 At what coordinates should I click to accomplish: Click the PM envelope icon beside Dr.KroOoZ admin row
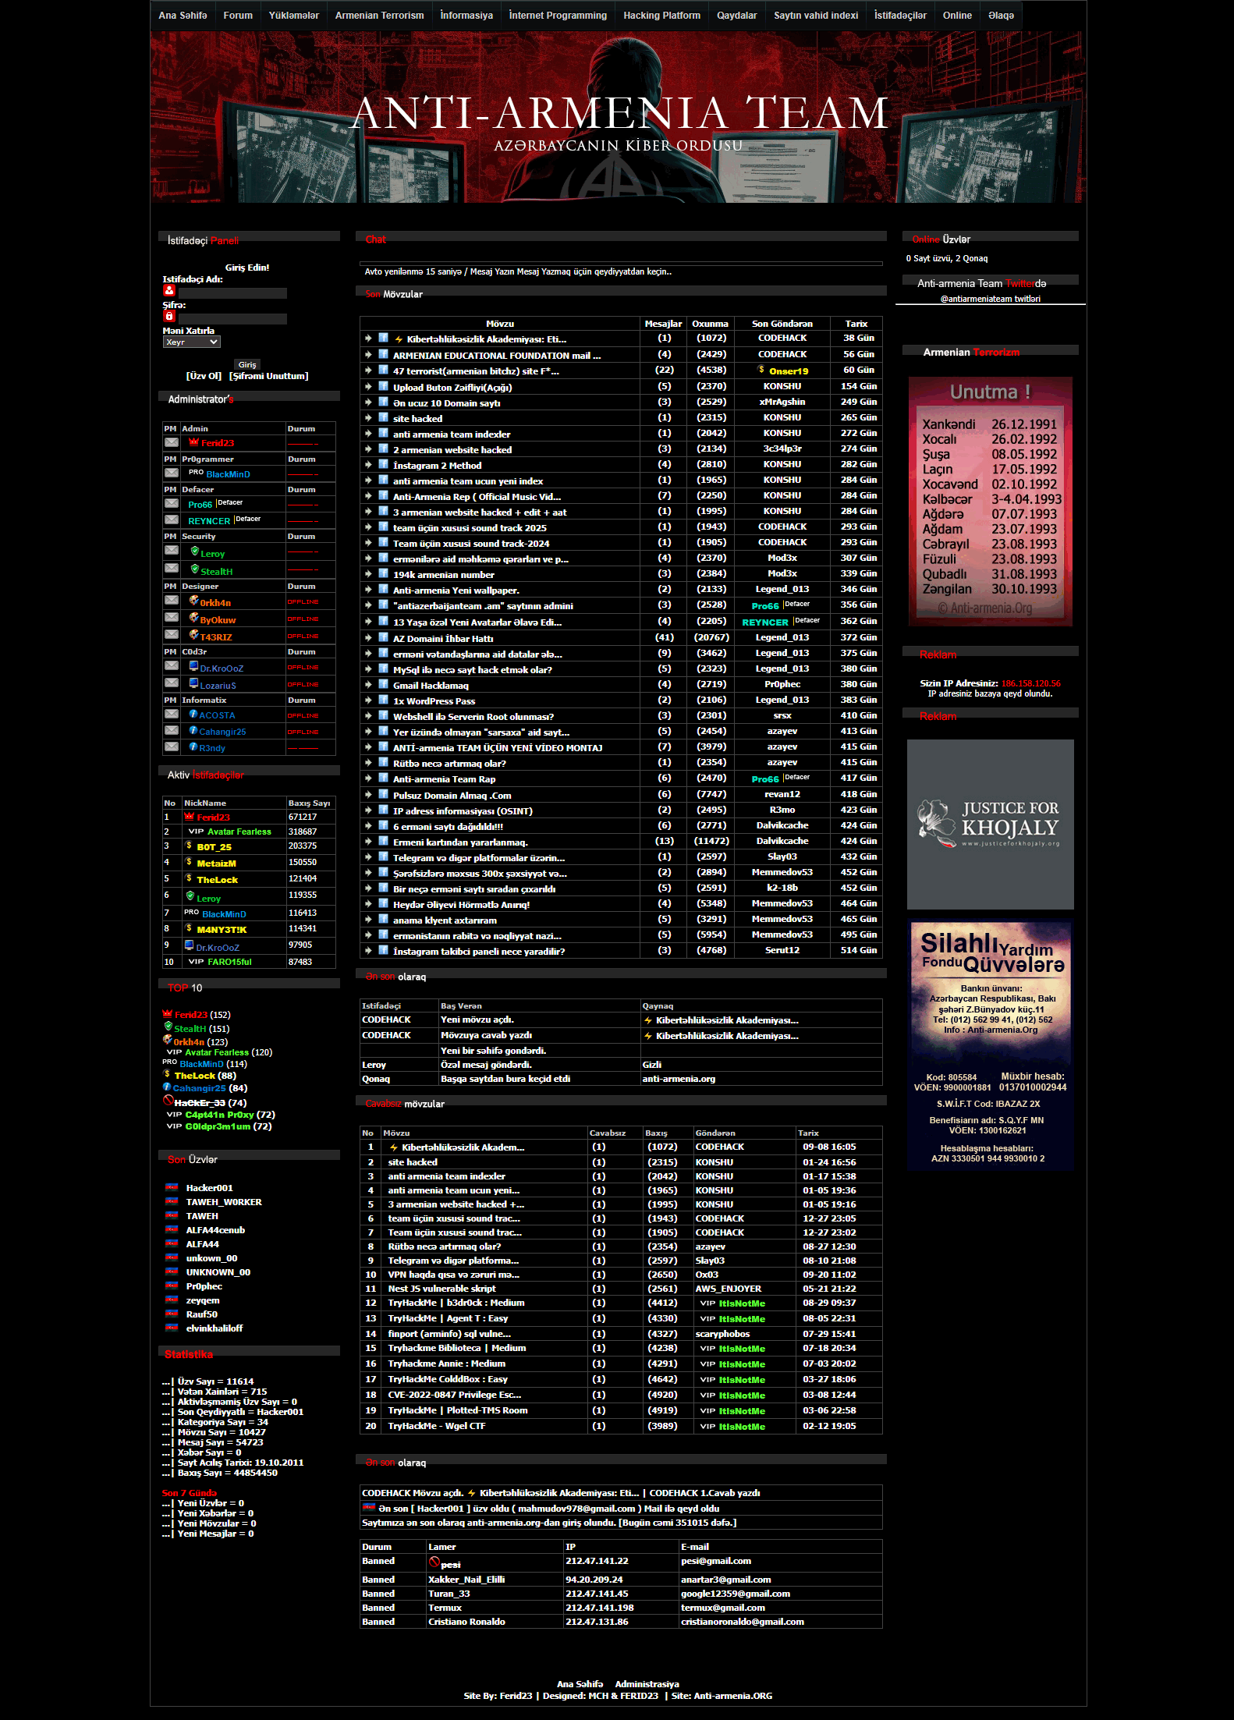tap(172, 665)
